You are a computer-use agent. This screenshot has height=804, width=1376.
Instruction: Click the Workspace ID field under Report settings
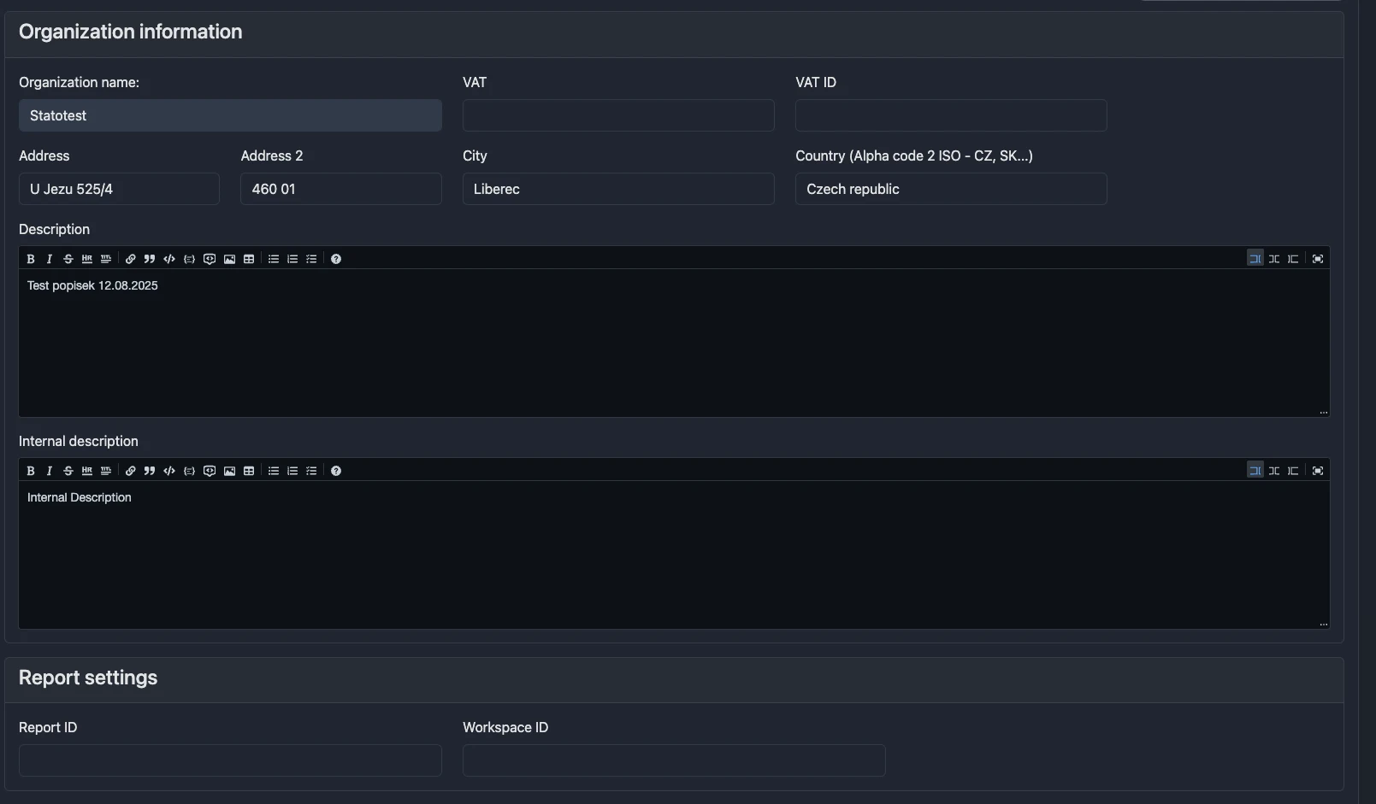[673, 760]
